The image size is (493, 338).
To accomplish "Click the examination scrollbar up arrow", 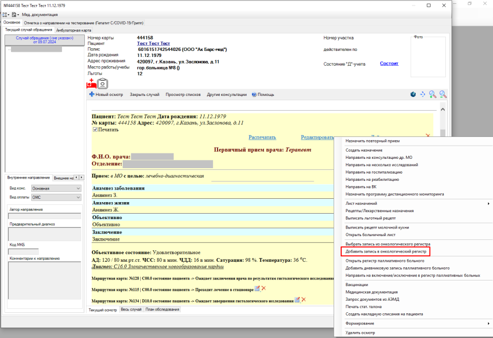I will pos(443,110).
